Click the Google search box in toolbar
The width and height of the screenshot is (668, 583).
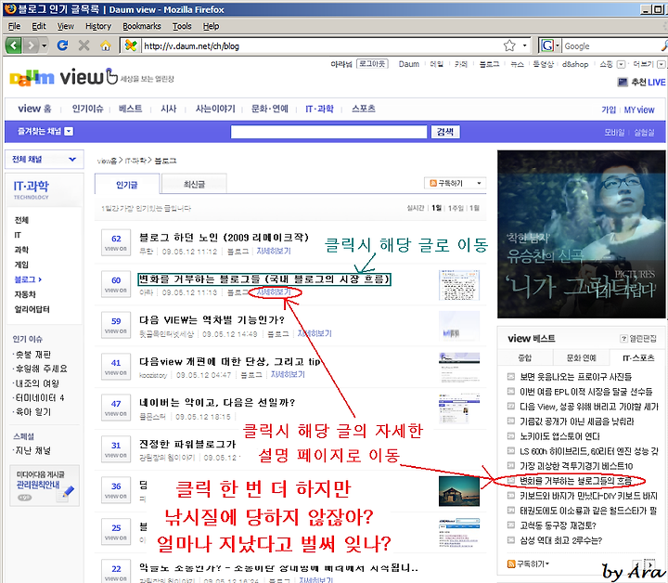612,46
